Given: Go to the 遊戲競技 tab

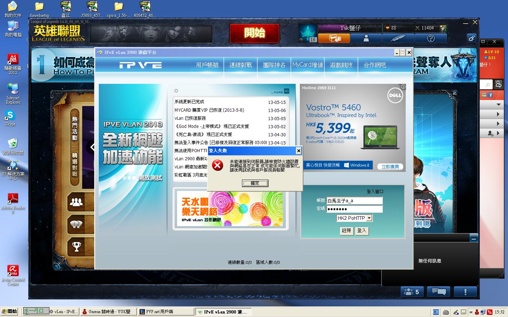Looking at the screenshot, I should pyautogui.click(x=341, y=65).
